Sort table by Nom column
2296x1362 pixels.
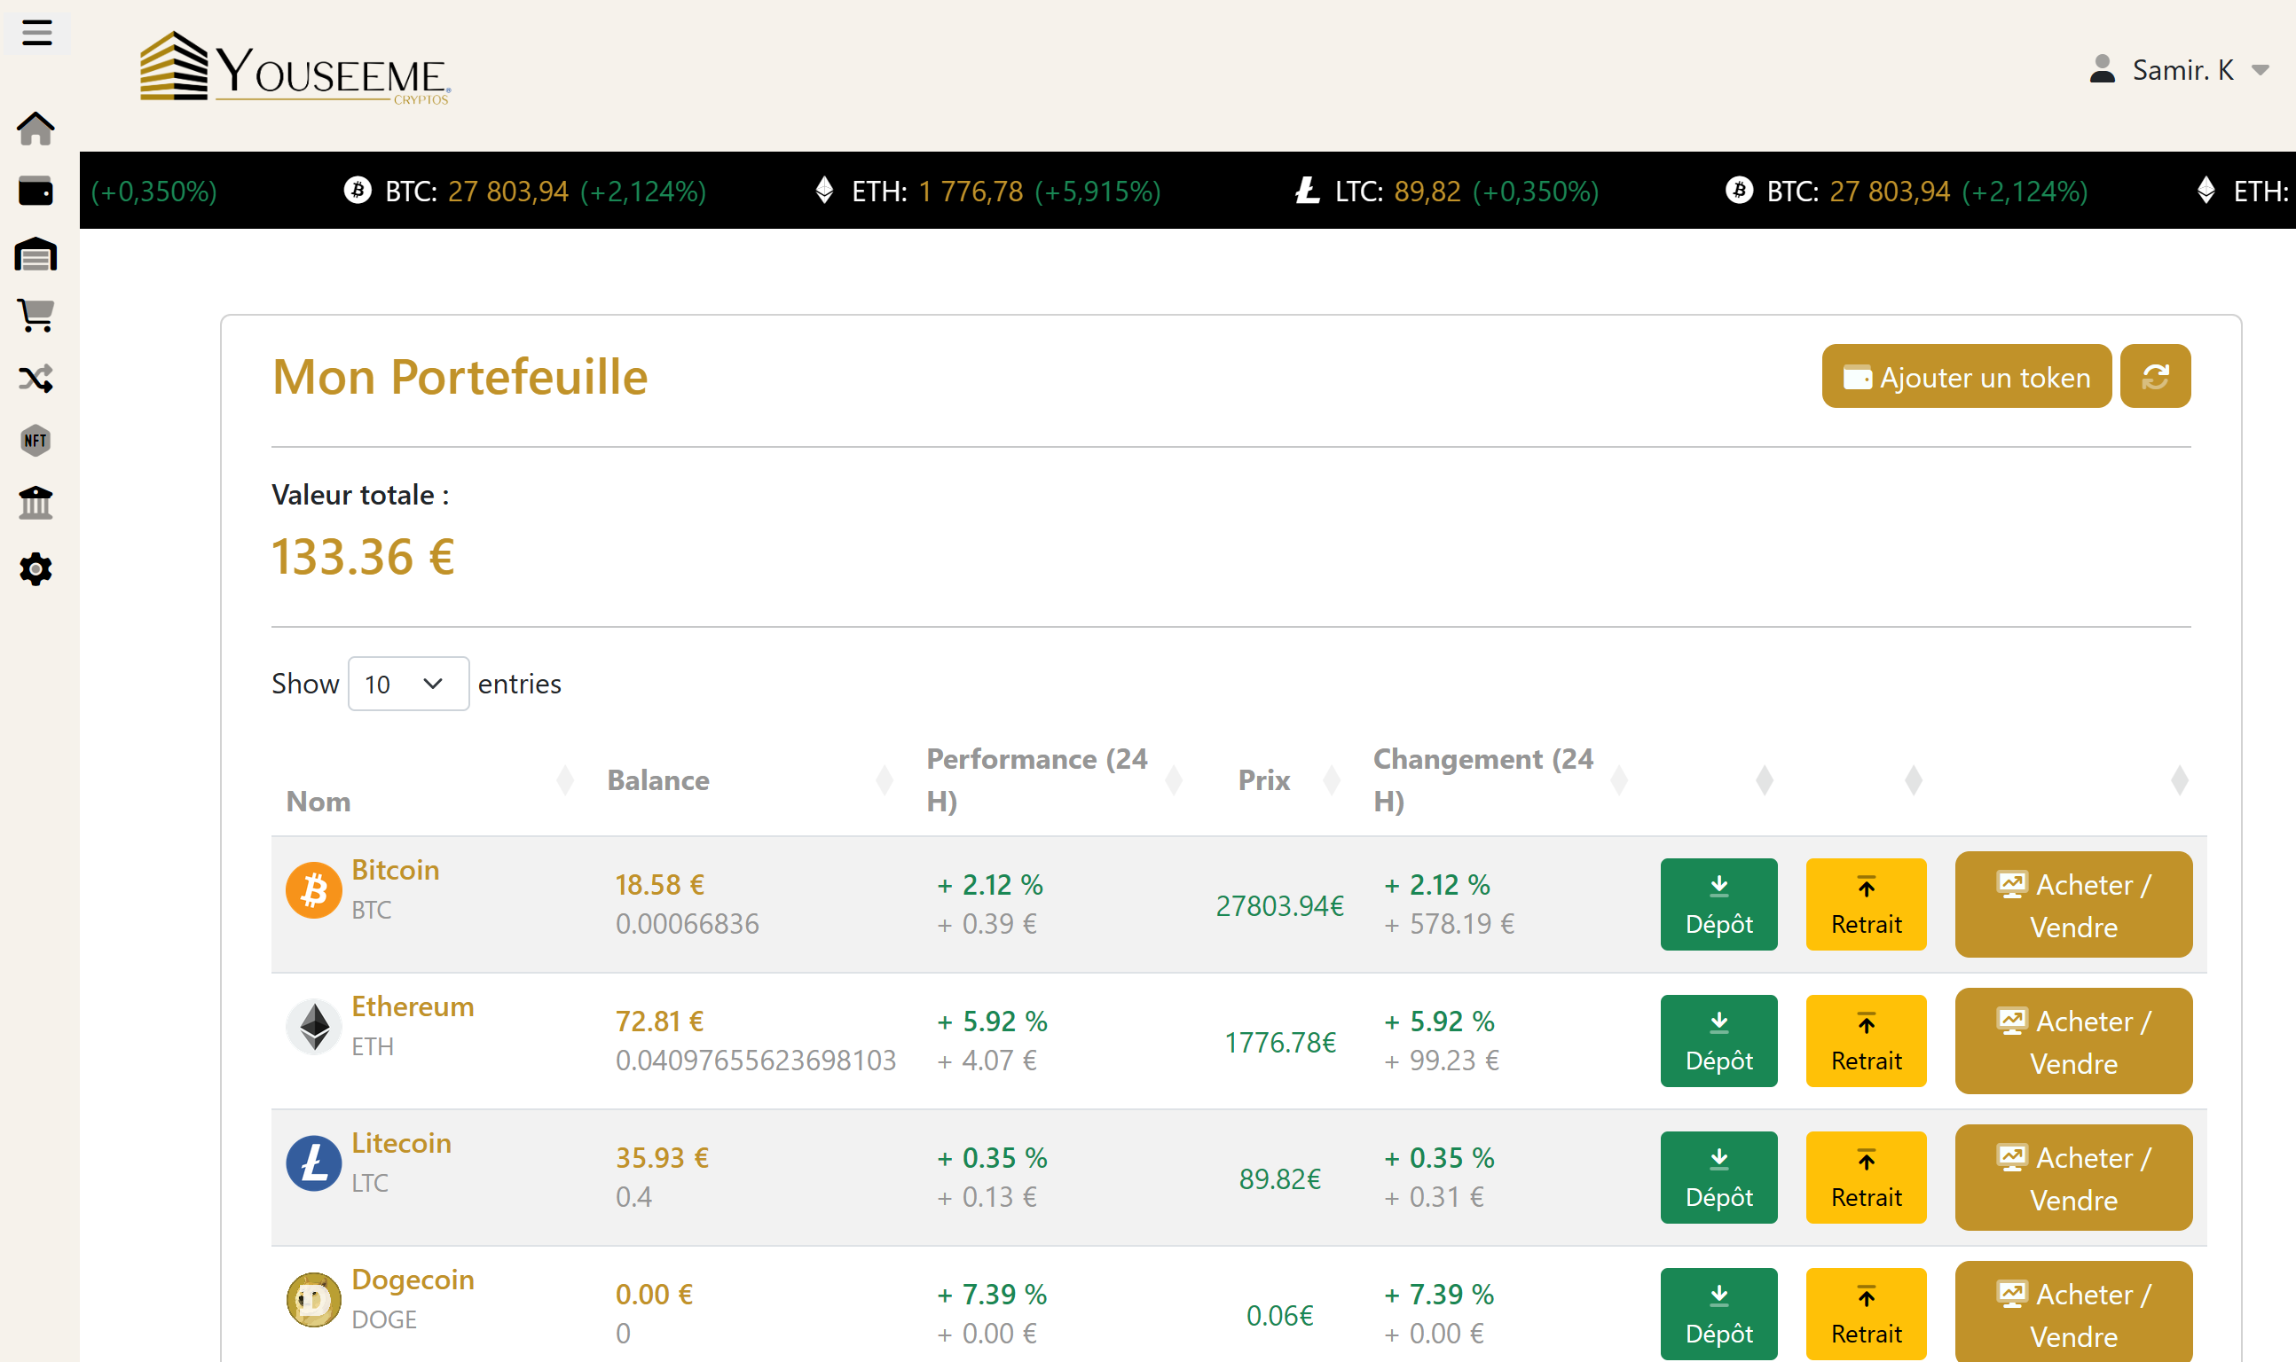[x=318, y=802]
